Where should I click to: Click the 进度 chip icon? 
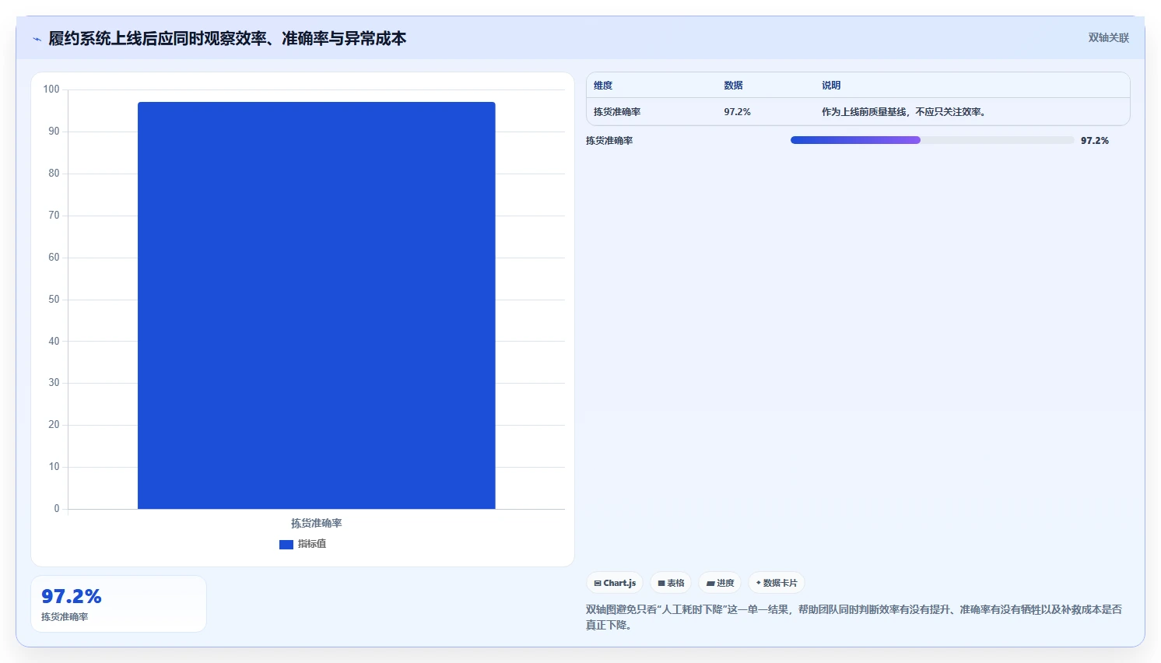pyautogui.click(x=710, y=583)
